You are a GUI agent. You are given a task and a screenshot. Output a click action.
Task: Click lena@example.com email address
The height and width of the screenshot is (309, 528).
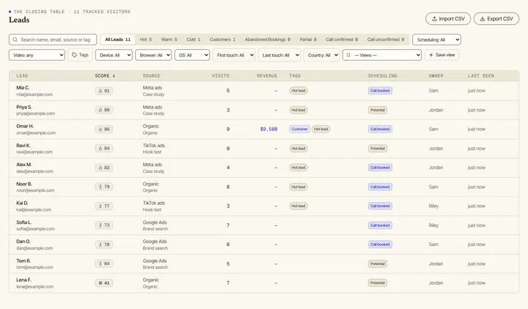tap(35, 287)
